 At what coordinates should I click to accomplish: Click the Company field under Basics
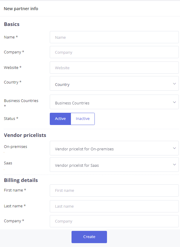(114, 52)
